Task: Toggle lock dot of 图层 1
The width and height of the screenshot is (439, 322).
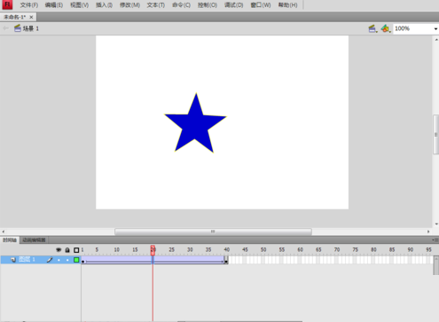Action: point(67,260)
